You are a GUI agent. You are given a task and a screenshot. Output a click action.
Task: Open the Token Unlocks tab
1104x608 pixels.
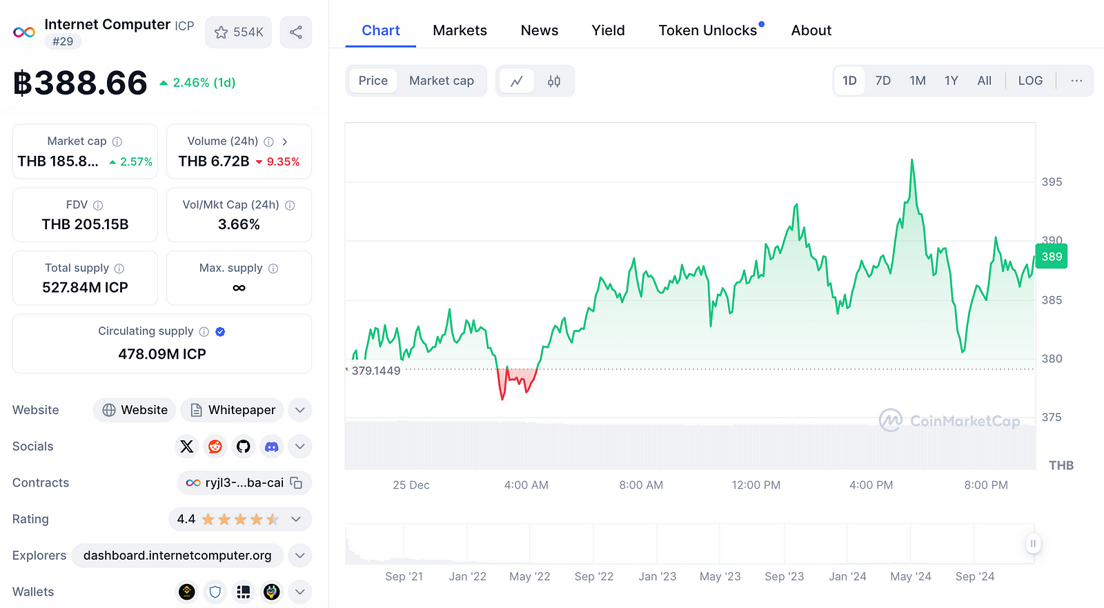tap(708, 30)
